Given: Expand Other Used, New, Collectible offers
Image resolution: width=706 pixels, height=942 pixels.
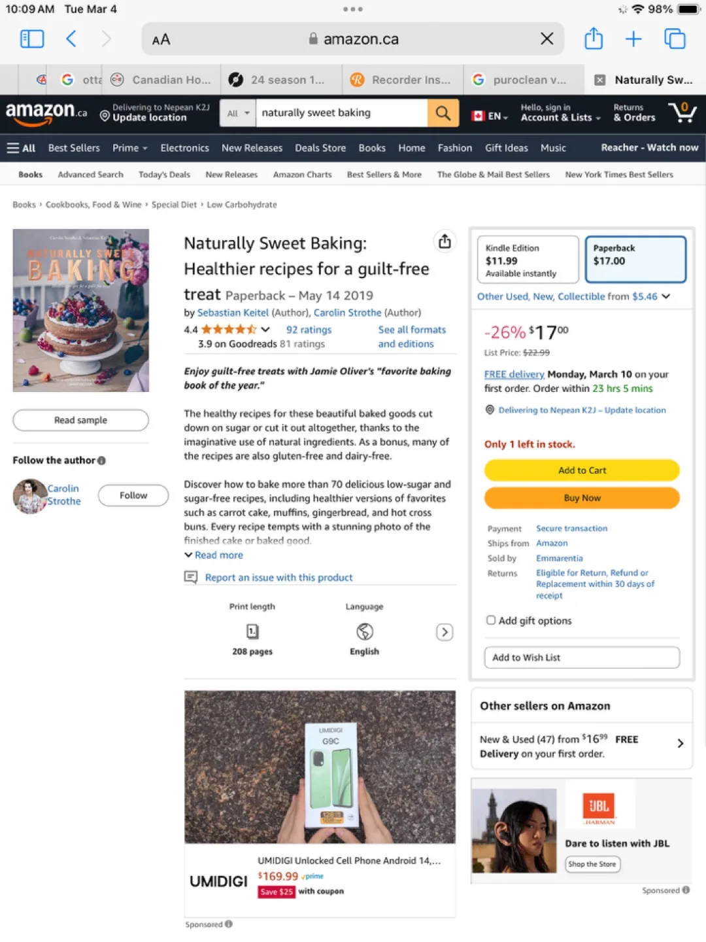Looking at the screenshot, I should (665, 296).
